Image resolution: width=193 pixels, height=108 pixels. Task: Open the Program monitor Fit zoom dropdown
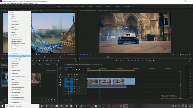(93, 54)
